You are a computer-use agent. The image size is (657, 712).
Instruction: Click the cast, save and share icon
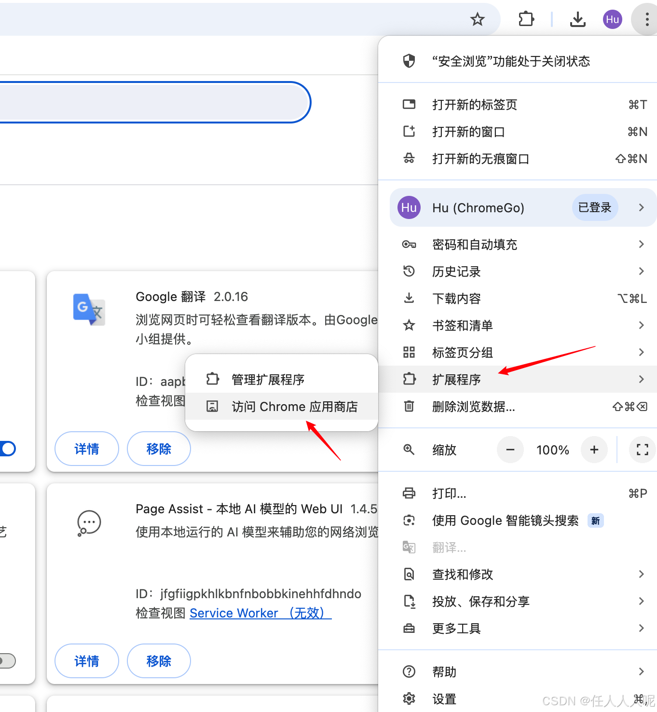pos(409,601)
